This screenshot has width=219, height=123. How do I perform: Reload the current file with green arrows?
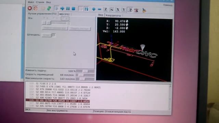[x=49, y=8]
